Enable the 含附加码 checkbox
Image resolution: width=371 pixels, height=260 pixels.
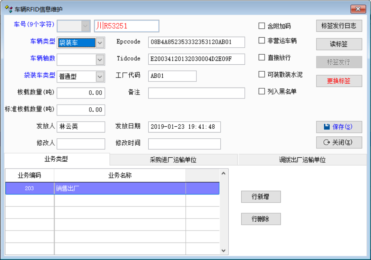click(x=262, y=26)
